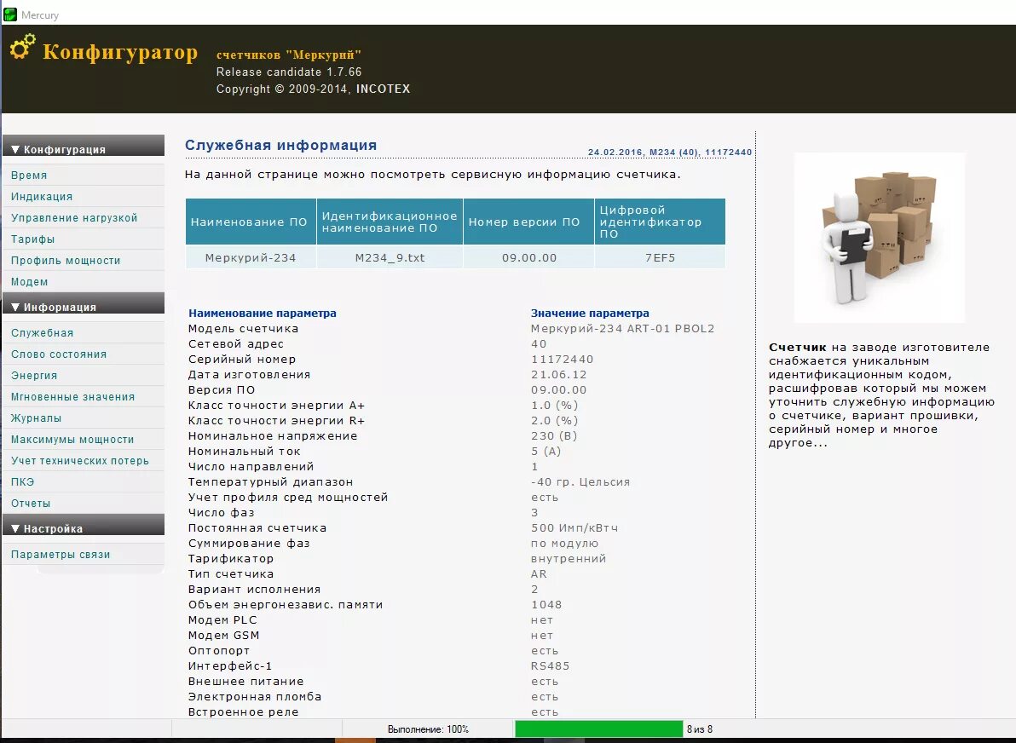Image resolution: width=1016 pixels, height=743 pixels.
Task: Click the Сетевой адрес parameter label
Action: (x=236, y=344)
